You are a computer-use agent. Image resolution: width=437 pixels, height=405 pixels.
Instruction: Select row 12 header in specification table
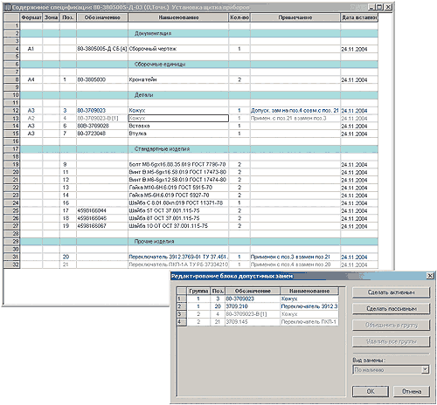click(12, 110)
